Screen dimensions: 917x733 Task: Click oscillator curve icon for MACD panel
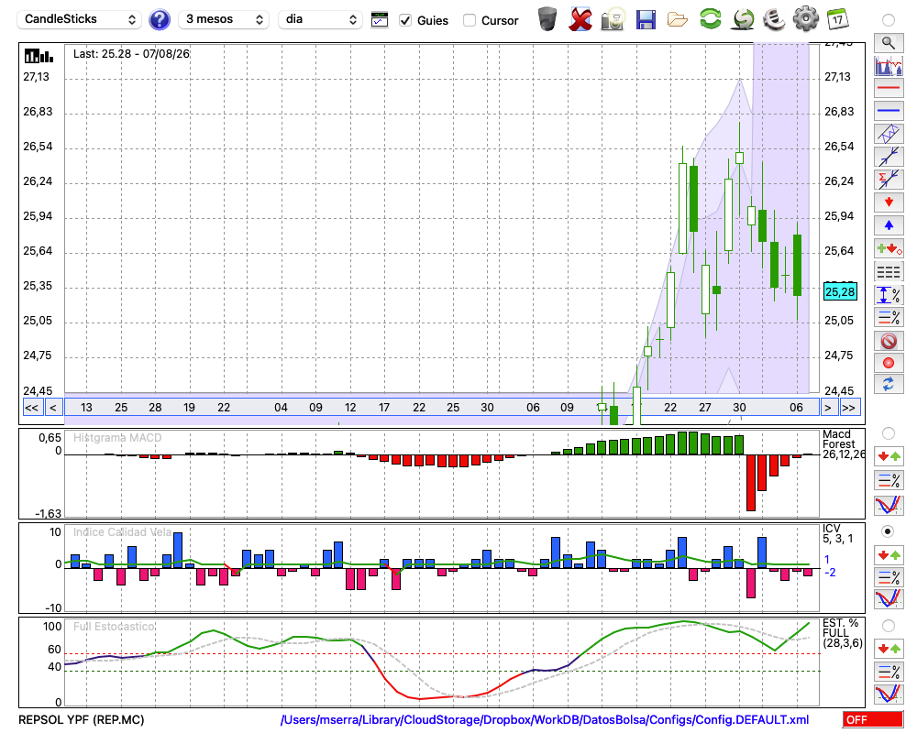(x=889, y=505)
